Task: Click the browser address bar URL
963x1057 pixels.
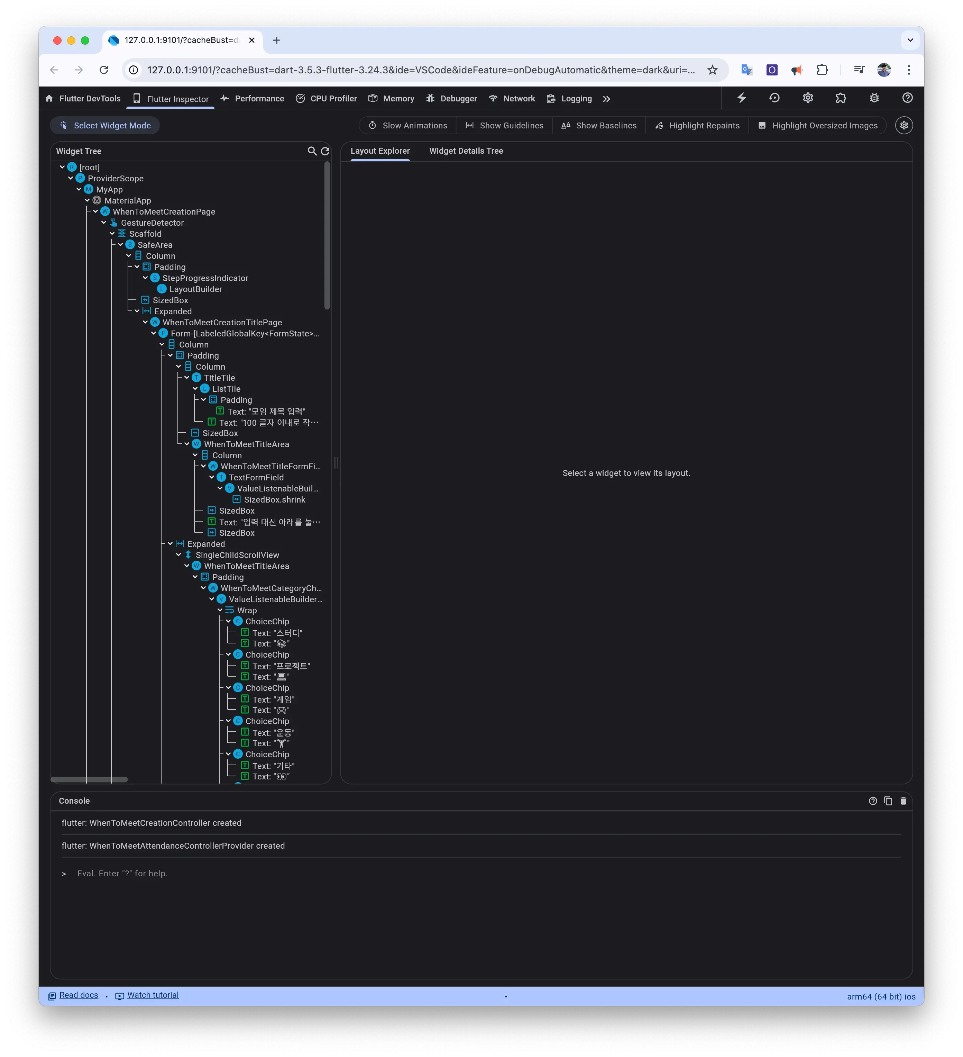Action: [421, 70]
